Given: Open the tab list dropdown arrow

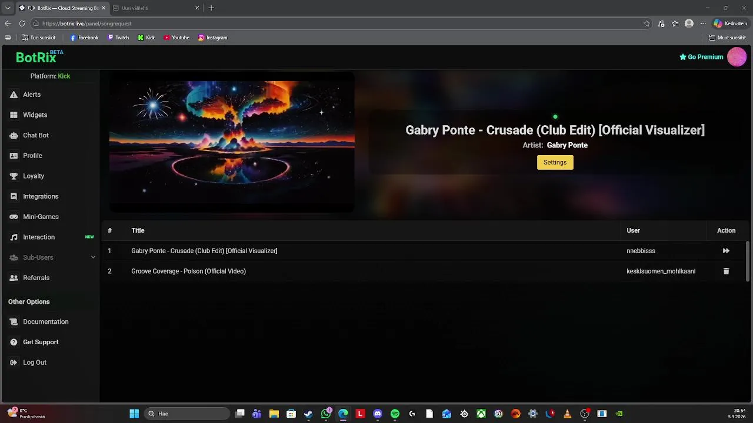Looking at the screenshot, I should coord(7,8).
